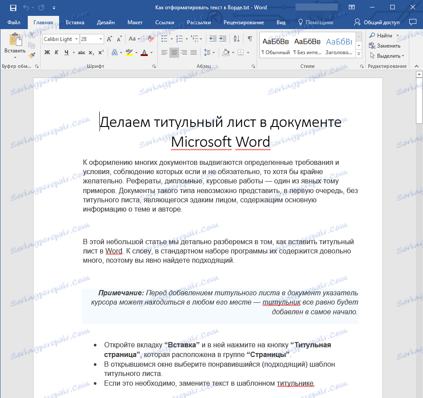Enable center text alignment
This screenshot has width=423, height=398.
[x=173, y=53]
